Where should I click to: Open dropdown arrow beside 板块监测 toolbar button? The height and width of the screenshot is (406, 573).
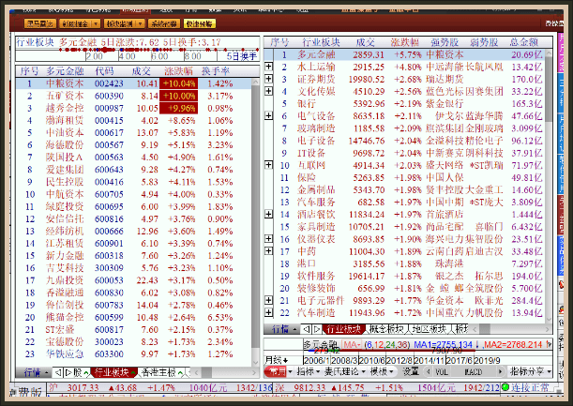pos(141,23)
